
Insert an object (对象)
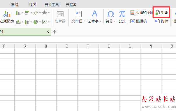coord(162,13)
